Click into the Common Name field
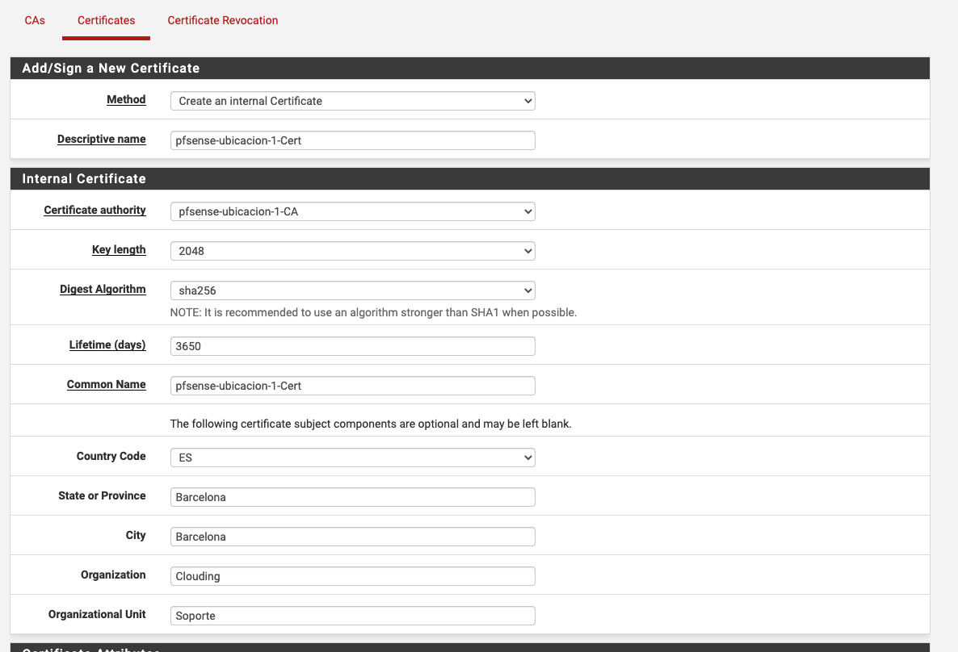This screenshot has height=652, width=958. tap(352, 386)
